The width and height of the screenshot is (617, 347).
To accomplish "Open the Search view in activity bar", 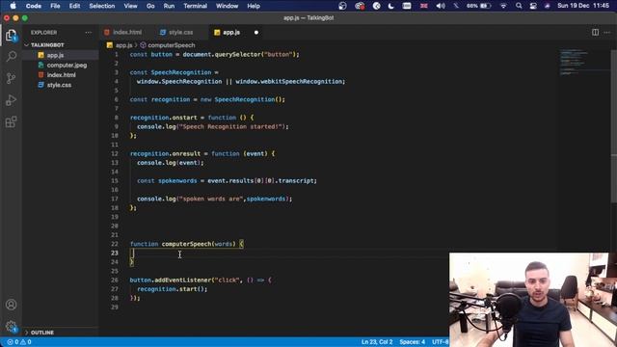I will click(11, 56).
